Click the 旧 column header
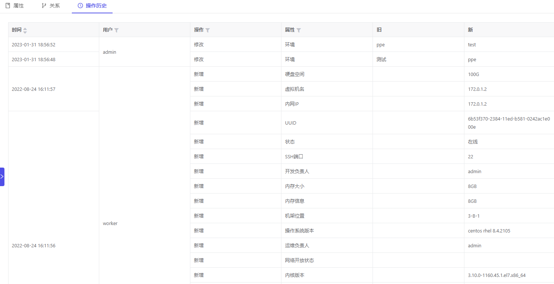The image size is (554, 284). [x=379, y=30]
